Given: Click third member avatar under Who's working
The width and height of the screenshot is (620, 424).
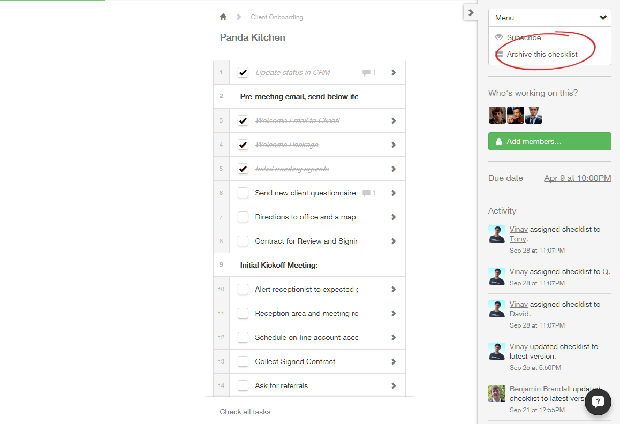Looking at the screenshot, I should click(533, 115).
